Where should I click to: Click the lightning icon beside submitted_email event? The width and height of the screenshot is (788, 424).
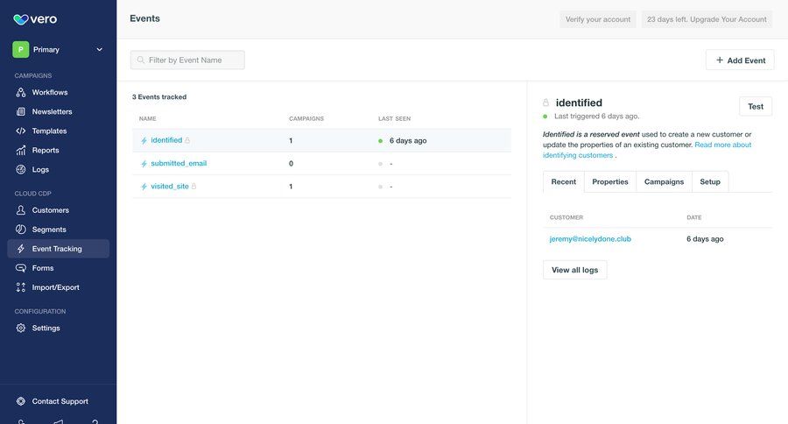tap(144, 164)
